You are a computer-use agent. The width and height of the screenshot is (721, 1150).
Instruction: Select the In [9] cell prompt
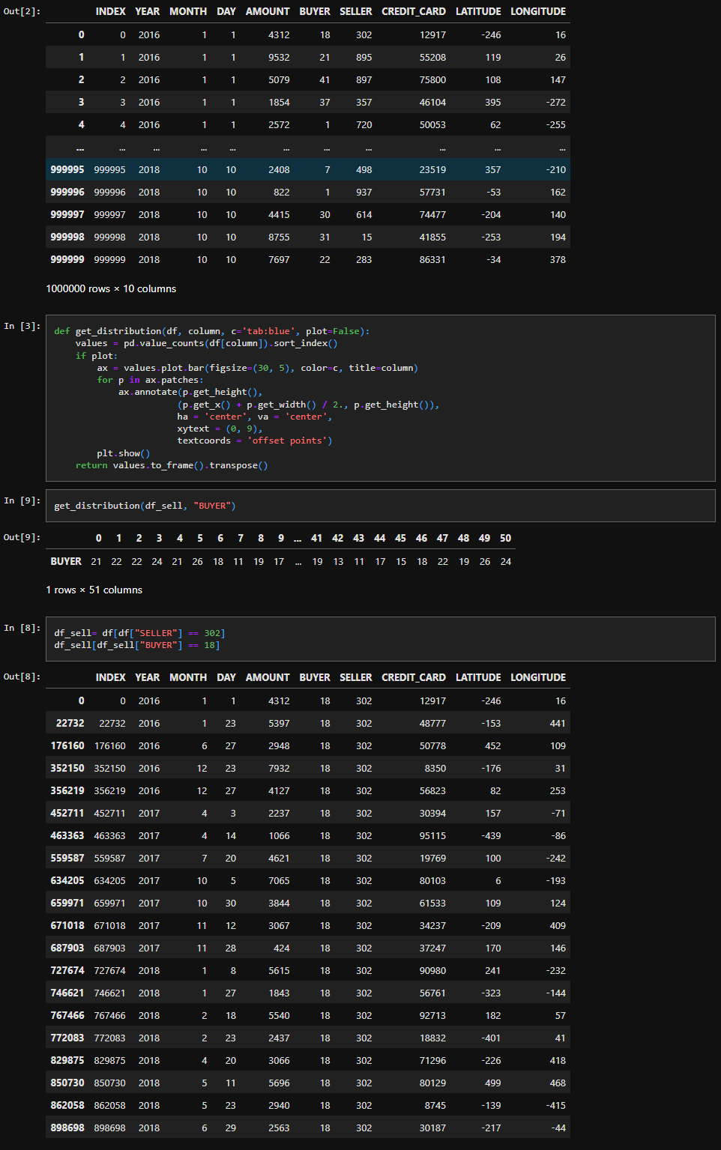tap(22, 500)
